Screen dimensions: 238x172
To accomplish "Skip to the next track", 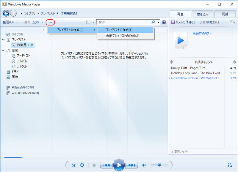I will pyautogui.click(x=132, y=165).
